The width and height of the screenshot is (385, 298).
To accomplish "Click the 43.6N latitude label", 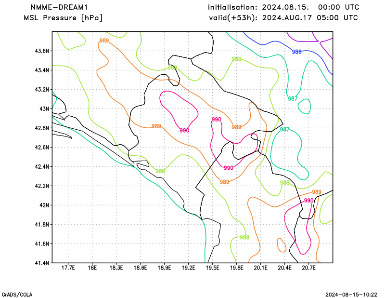I will click(42, 51).
